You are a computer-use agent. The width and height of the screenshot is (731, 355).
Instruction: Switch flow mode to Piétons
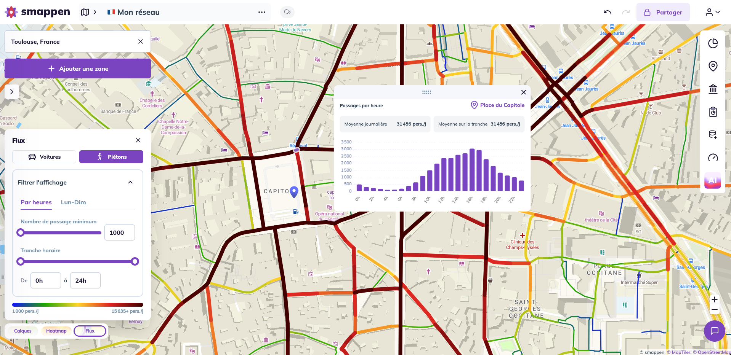[x=111, y=157]
